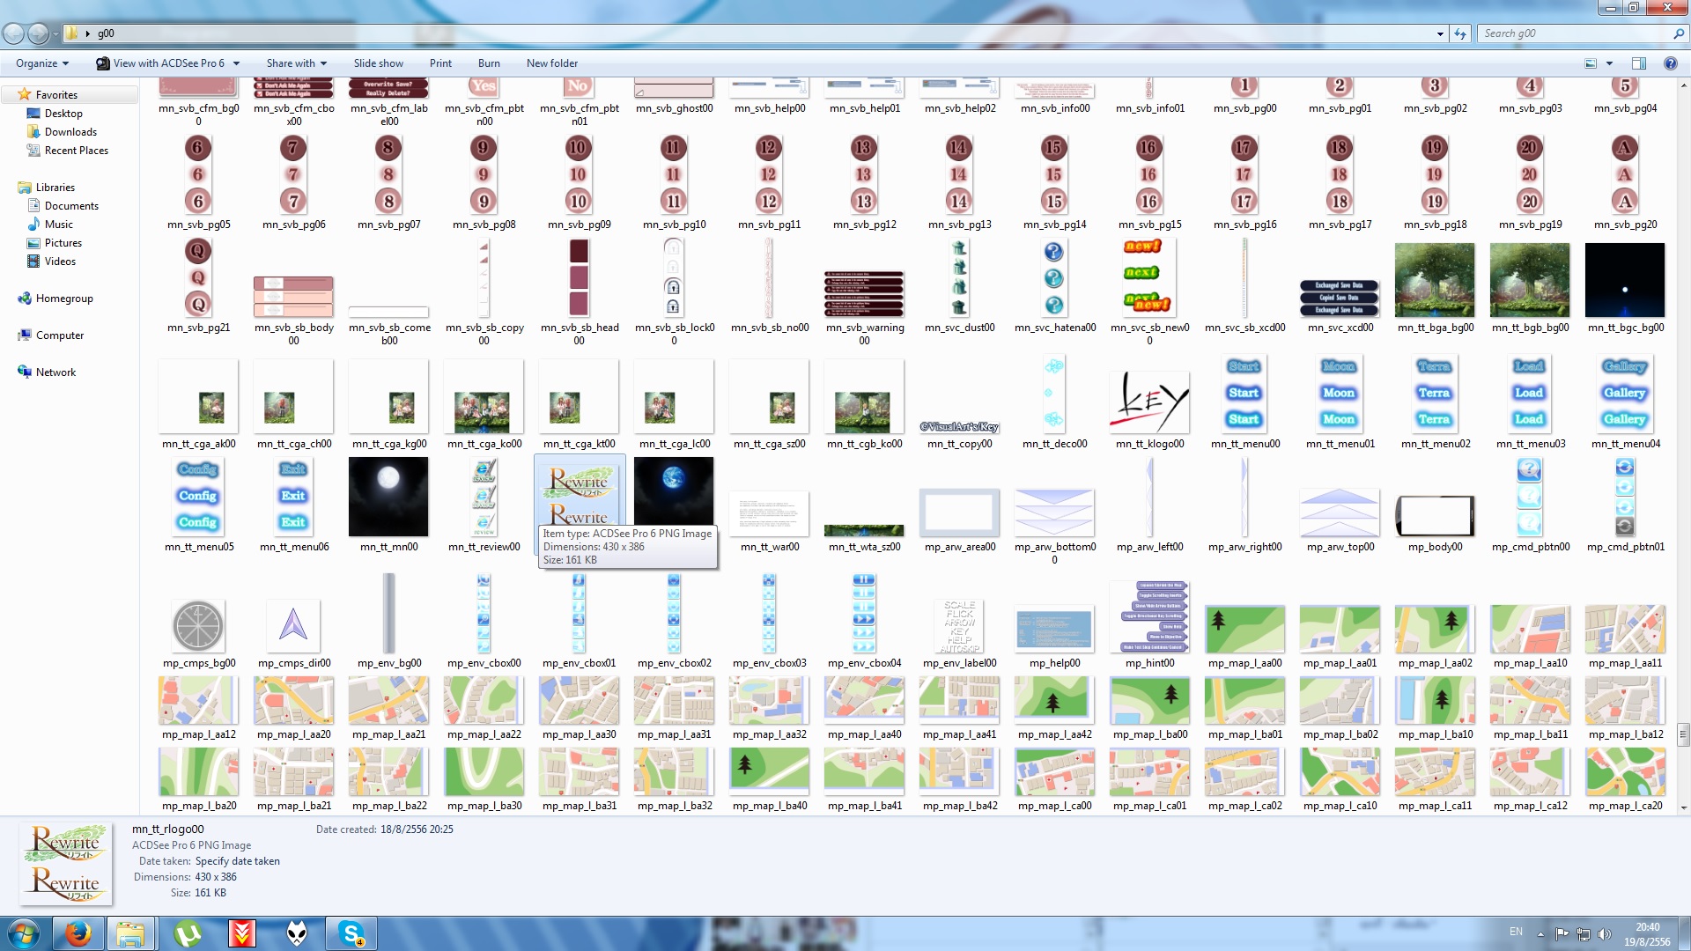Open the ACDSee Pro 6 dropdown arrow
This screenshot has width=1691, height=951.
point(236,63)
